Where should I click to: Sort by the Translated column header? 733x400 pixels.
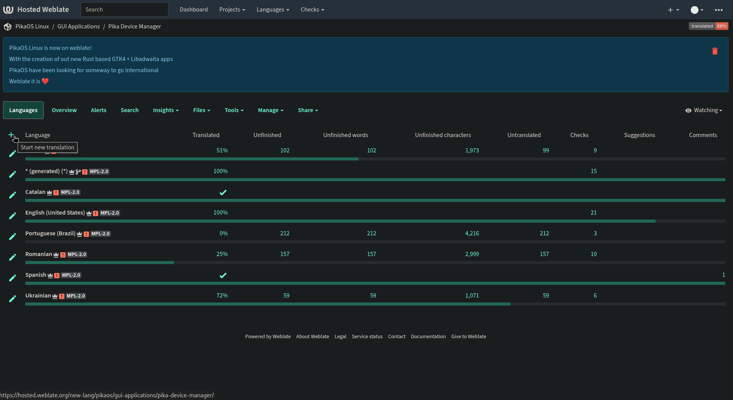coord(206,135)
